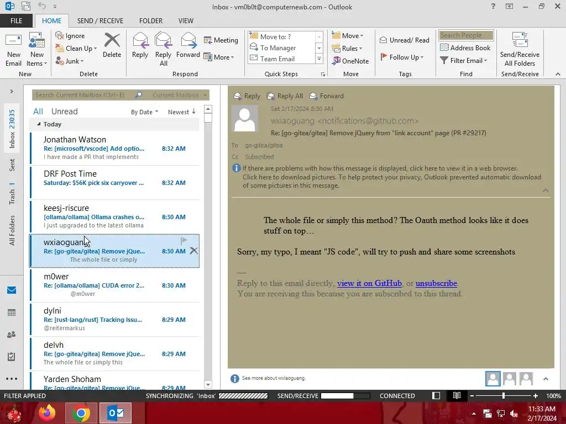The image size is (566, 424).
Task: Click the download pictures info bar
Action: (392, 181)
